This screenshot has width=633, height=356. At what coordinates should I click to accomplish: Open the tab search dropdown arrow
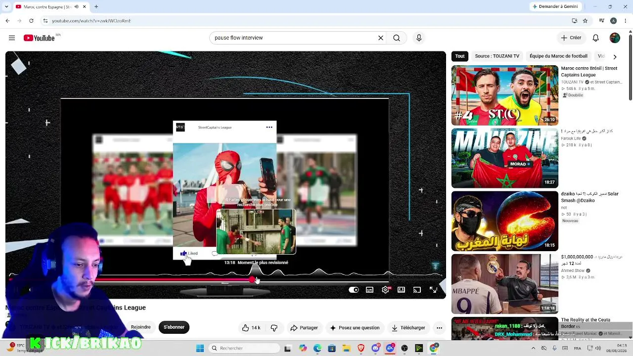(7, 7)
